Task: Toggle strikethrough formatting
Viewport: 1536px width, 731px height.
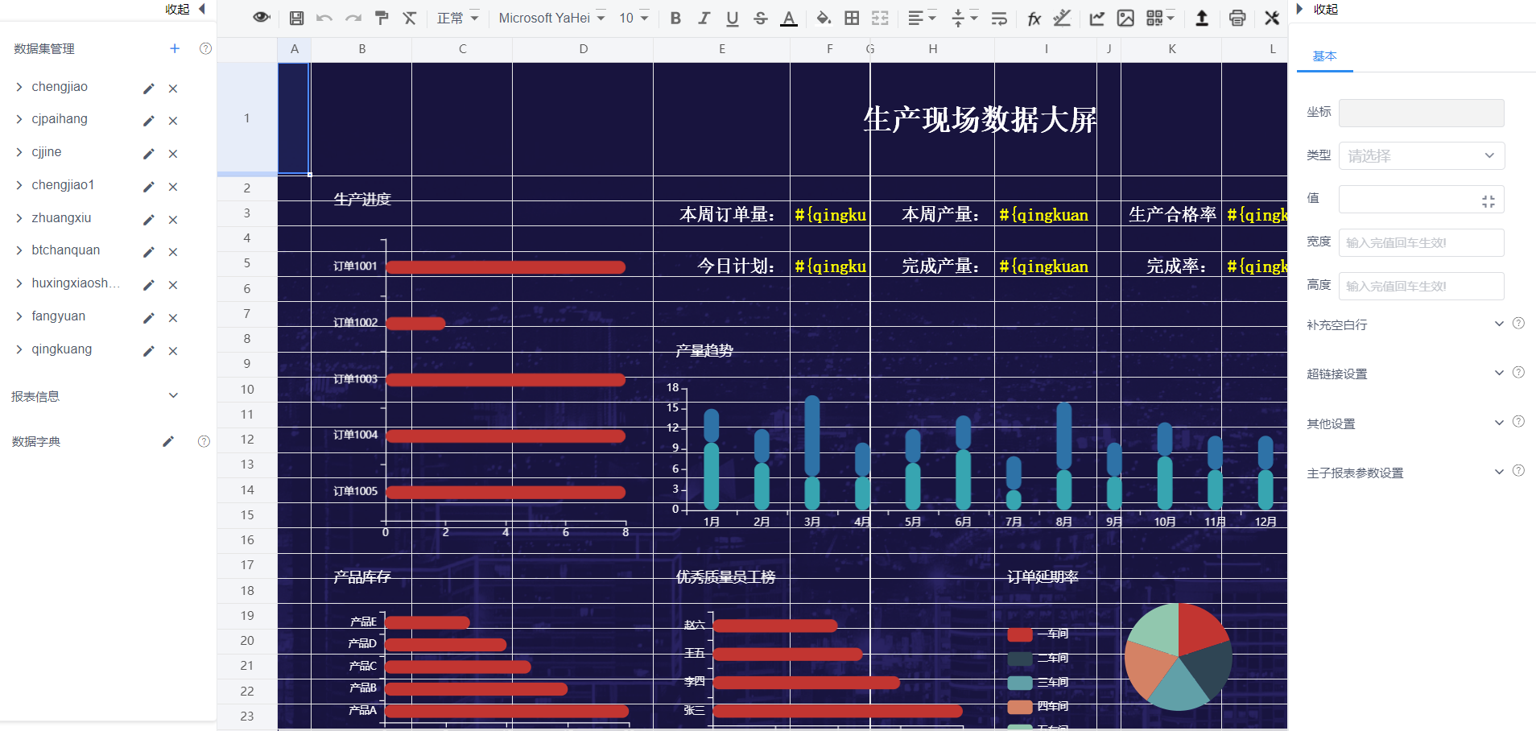Action: point(761,18)
